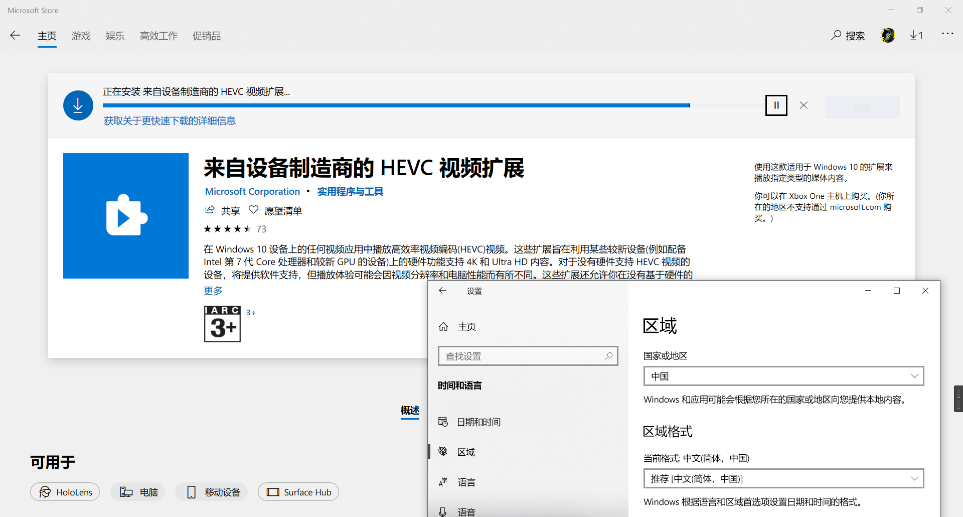The height and width of the screenshot is (517, 963).
Task: Pause the HEVC installation
Action: click(x=776, y=105)
